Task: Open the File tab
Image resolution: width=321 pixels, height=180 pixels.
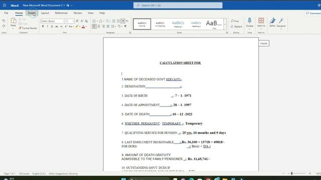Action: click(6, 13)
